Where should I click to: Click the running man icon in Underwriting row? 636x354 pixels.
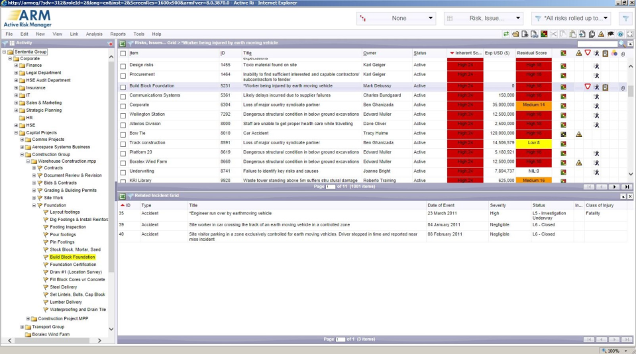tap(597, 172)
